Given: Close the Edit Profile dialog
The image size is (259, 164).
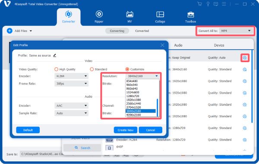Looking at the screenshot, I should pos(162,45).
